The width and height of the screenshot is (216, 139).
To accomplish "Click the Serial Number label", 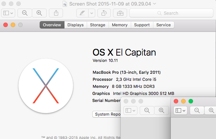I will (106, 100).
